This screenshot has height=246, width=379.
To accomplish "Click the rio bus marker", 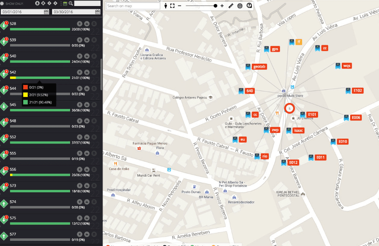I will coord(262,156).
